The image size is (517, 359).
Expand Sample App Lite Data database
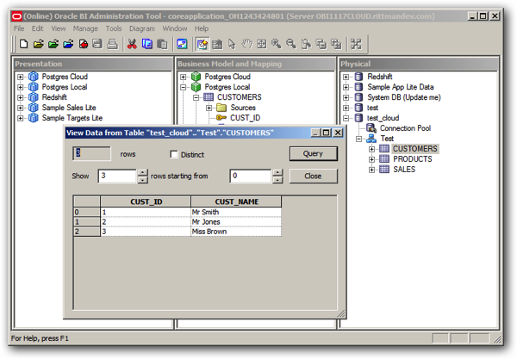[346, 87]
